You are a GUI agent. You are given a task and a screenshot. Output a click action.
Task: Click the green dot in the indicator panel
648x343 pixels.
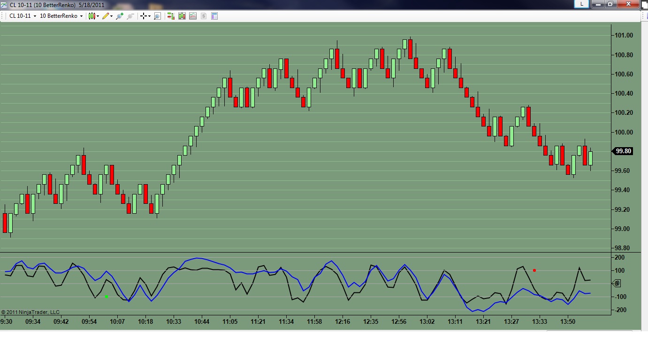107,297
